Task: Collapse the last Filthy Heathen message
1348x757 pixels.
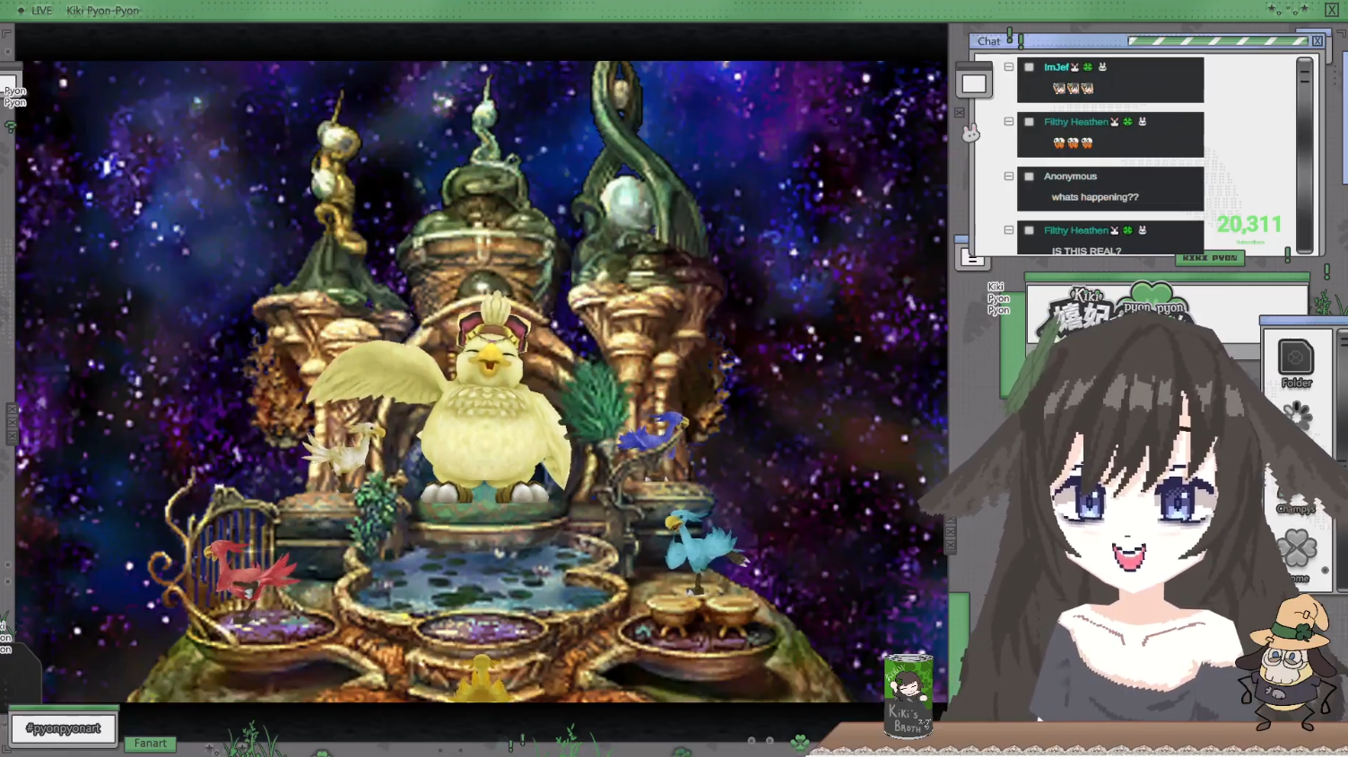Action: [x=1009, y=230]
